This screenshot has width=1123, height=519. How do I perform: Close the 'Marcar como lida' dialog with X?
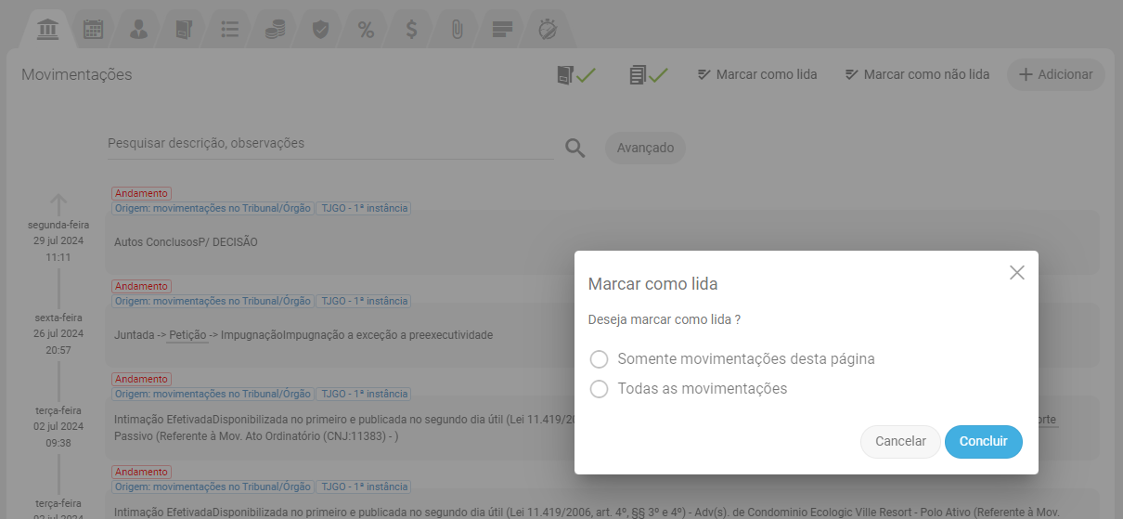1016,273
